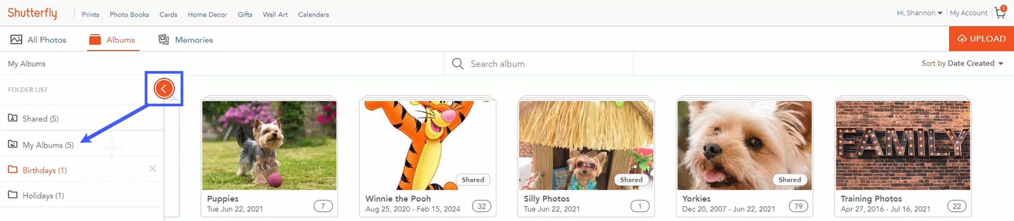Click the search album magnifier icon

(458, 63)
